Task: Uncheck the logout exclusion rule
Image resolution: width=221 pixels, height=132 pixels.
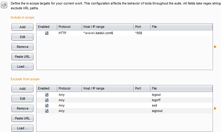Action: coord(47,95)
